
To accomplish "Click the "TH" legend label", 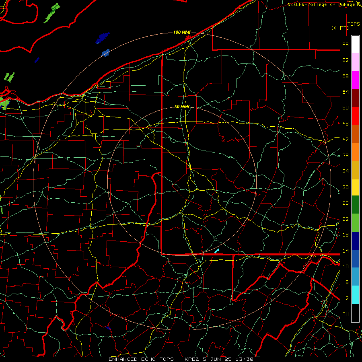I will [x=346, y=314].
